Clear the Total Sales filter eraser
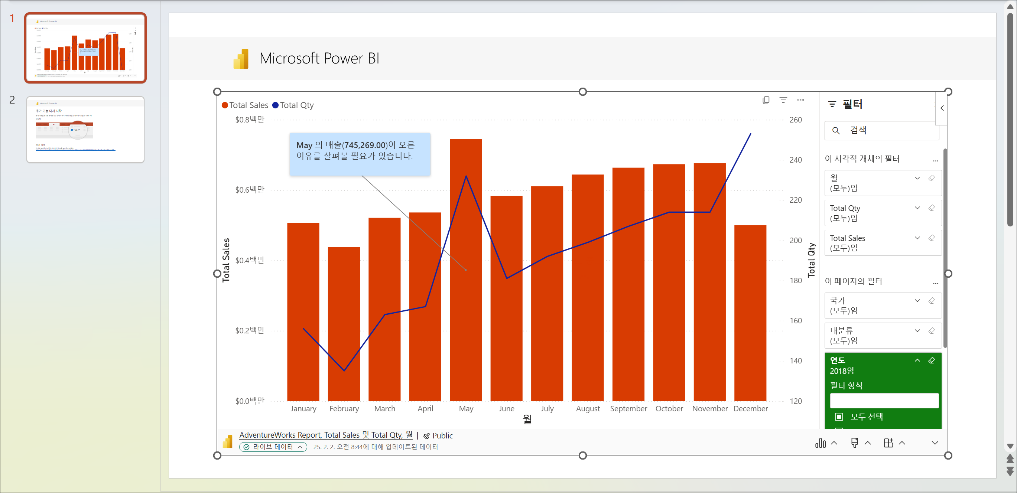Image resolution: width=1017 pixels, height=493 pixels. pos(931,238)
